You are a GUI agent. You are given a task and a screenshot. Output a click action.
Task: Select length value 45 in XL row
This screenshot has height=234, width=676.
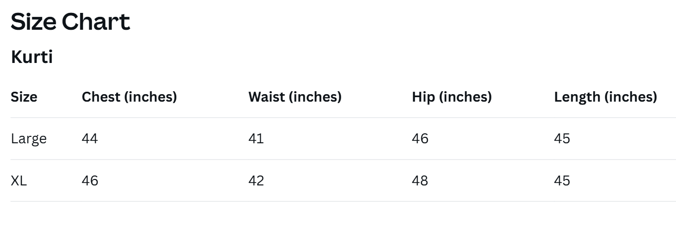[562, 180]
